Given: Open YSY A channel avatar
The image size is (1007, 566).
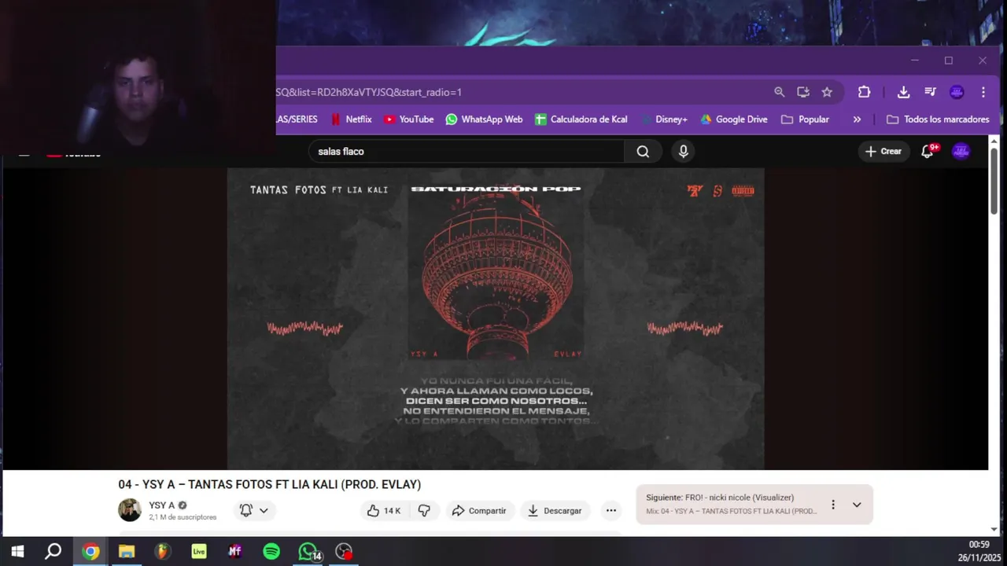Looking at the screenshot, I should 130,510.
